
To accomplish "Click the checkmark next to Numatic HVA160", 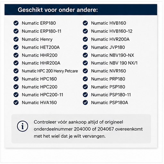I will (x=16, y=102).
